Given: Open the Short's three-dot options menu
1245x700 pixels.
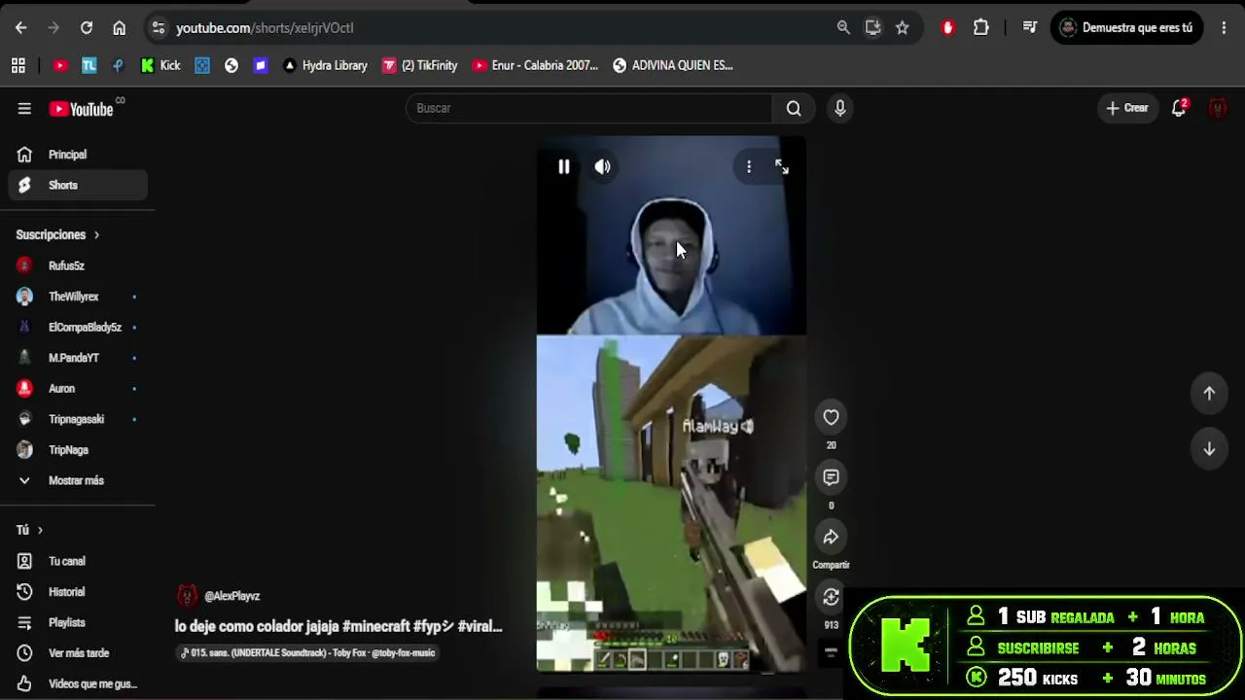Looking at the screenshot, I should 749,167.
